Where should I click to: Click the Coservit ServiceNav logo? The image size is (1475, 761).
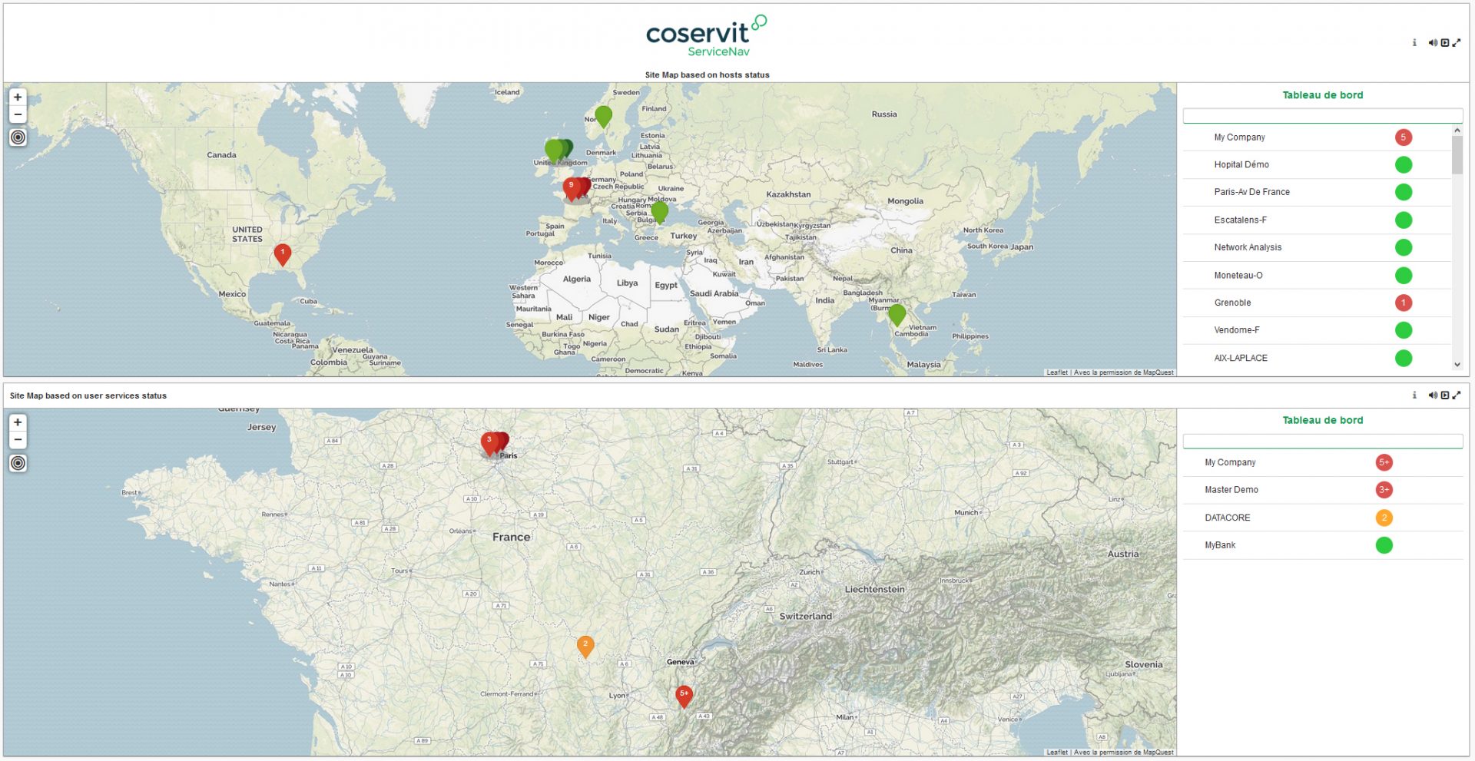click(706, 36)
